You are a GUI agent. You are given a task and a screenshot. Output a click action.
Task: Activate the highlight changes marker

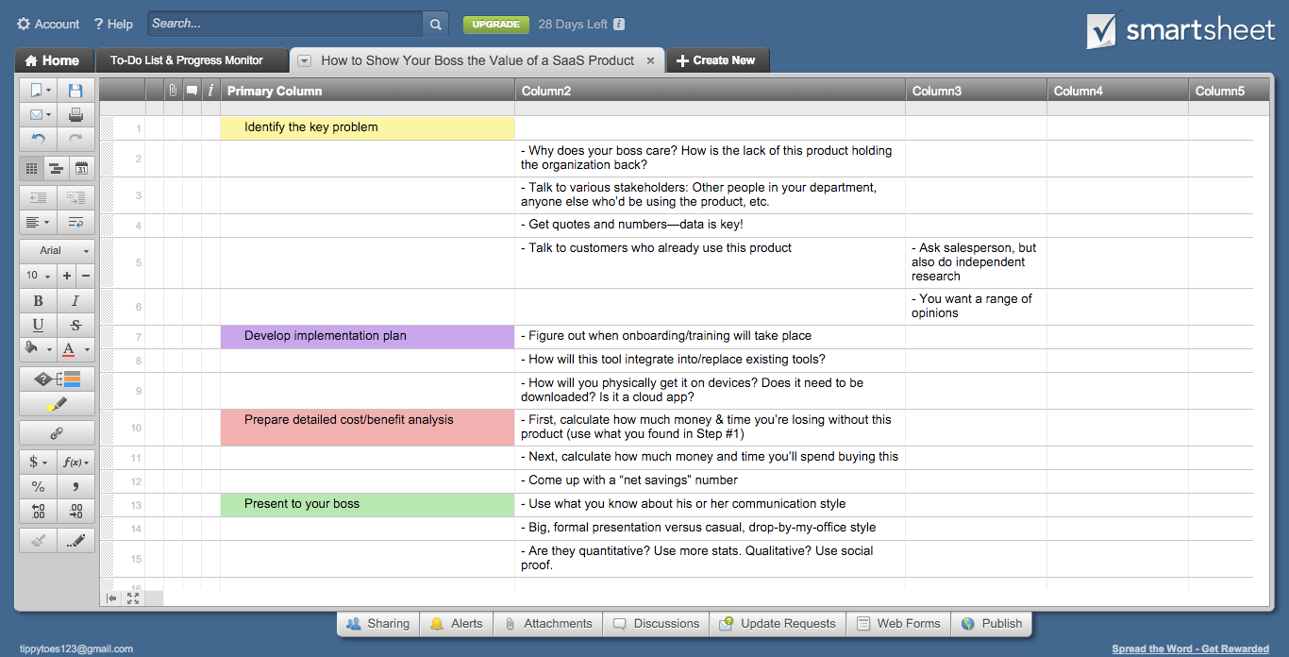pyautogui.click(x=57, y=404)
